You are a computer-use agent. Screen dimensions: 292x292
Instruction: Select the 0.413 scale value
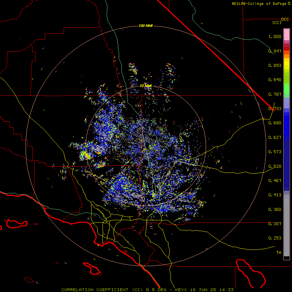click(x=275, y=195)
